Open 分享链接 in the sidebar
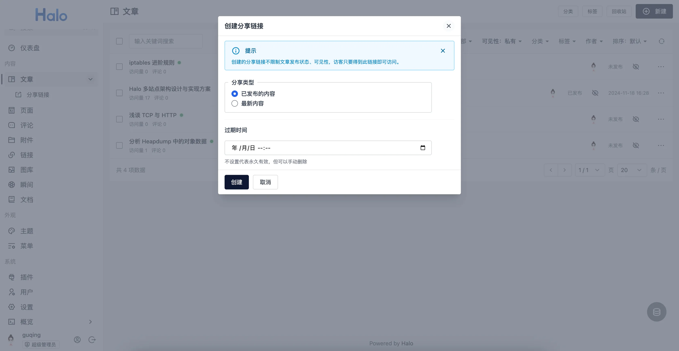The width and height of the screenshot is (679, 351). click(x=38, y=95)
